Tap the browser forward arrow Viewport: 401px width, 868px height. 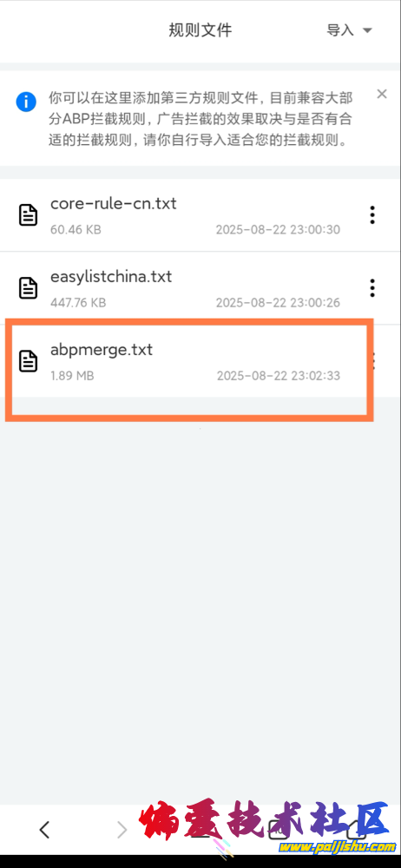(122, 829)
